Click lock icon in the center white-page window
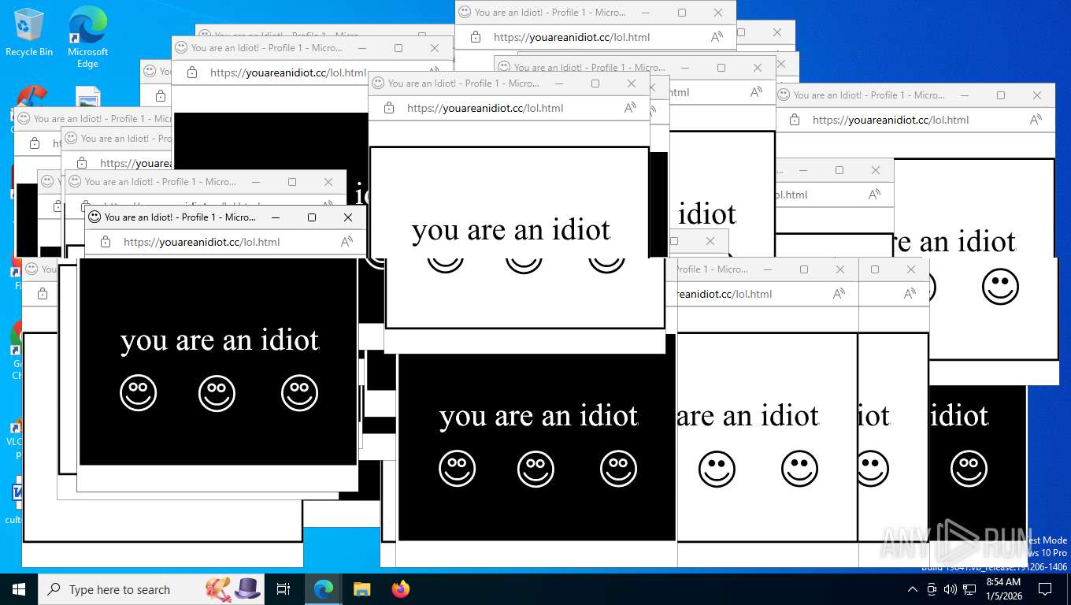 pyautogui.click(x=389, y=108)
